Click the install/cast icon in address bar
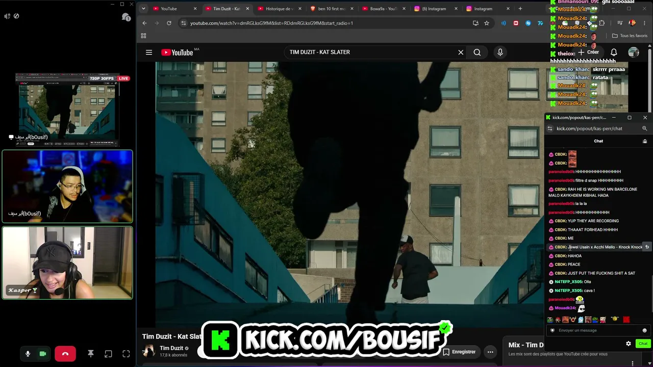Screen dimensions: 653x367 point(475,23)
